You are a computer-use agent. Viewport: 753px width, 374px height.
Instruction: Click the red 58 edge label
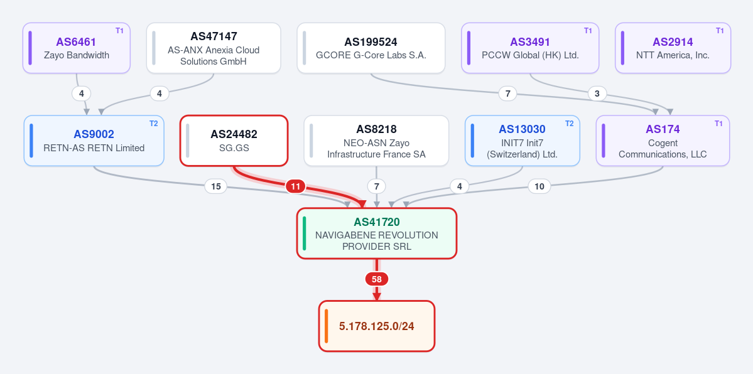click(x=377, y=279)
